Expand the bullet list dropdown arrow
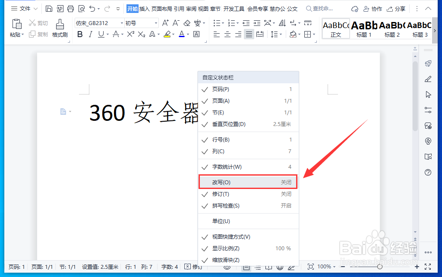 (x=223, y=23)
